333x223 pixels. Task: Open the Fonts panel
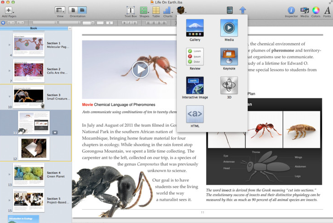[x=327, y=10]
